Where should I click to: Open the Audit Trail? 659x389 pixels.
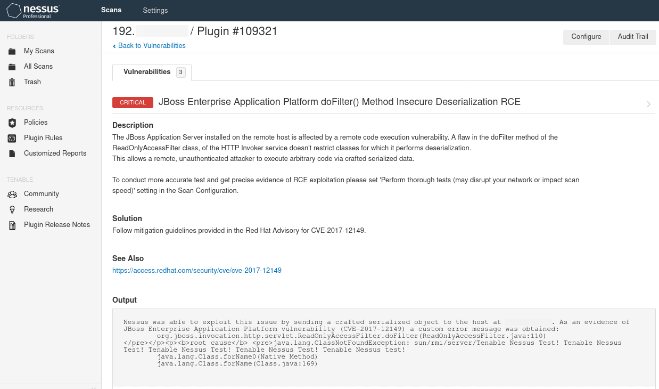[x=632, y=37]
